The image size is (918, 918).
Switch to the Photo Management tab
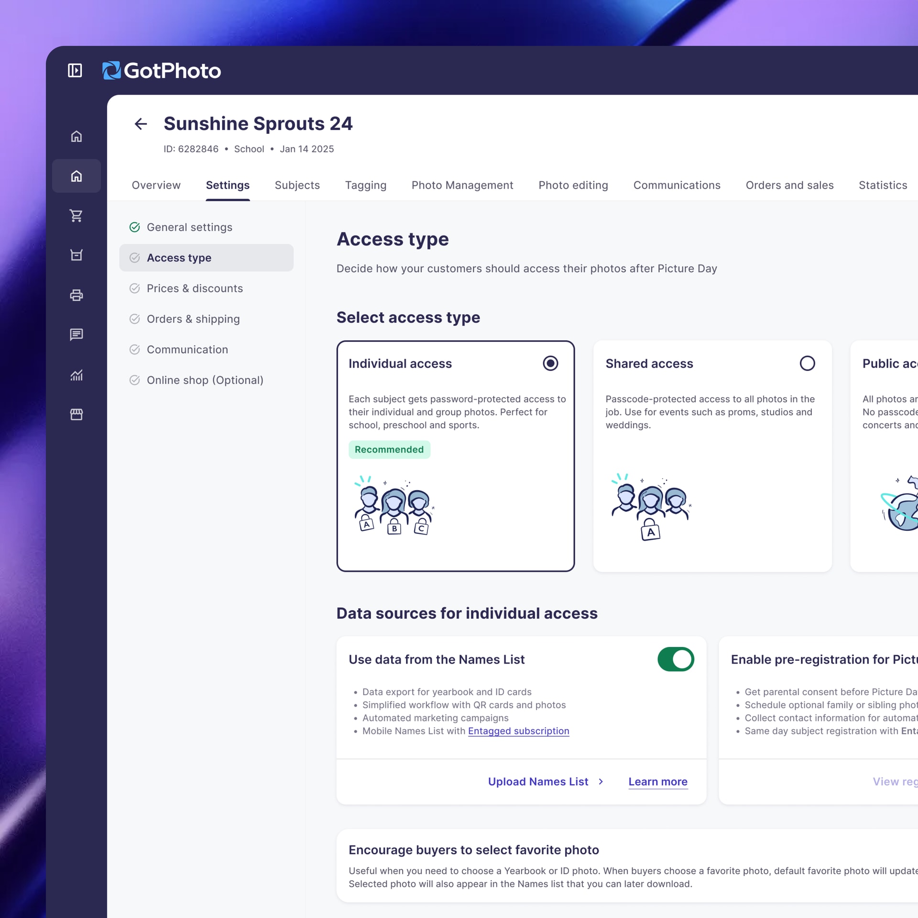(462, 185)
